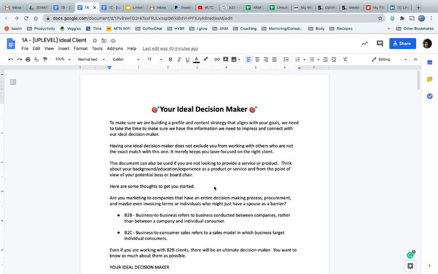This screenshot has height=274, width=438.
Task: Open the Tools menu
Action: pyautogui.click(x=97, y=49)
